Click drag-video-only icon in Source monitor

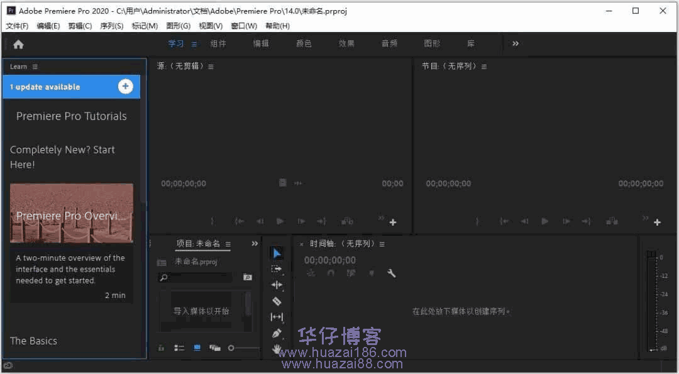tap(282, 183)
